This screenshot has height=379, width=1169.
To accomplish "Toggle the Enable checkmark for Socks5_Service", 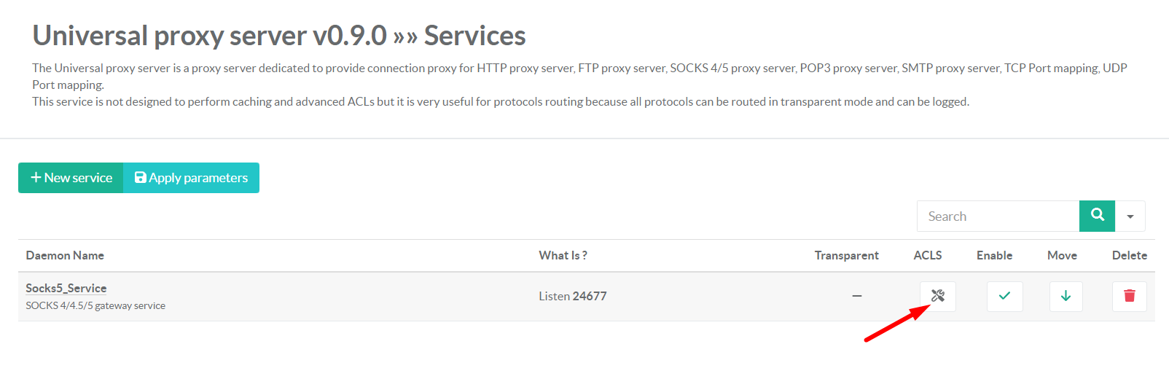I will tap(1004, 296).
